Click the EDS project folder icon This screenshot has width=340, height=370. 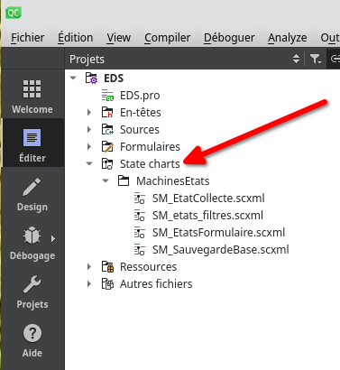[x=91, y=79]
